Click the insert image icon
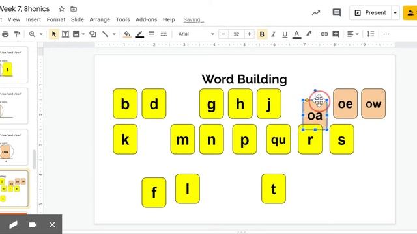The width and height of the screenshot is (417, 234). 76,34
